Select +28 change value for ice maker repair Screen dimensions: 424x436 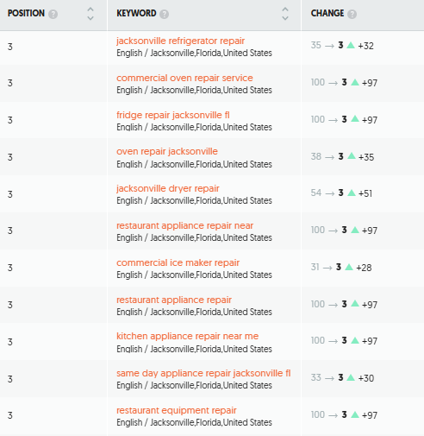[x=364, y=268]
